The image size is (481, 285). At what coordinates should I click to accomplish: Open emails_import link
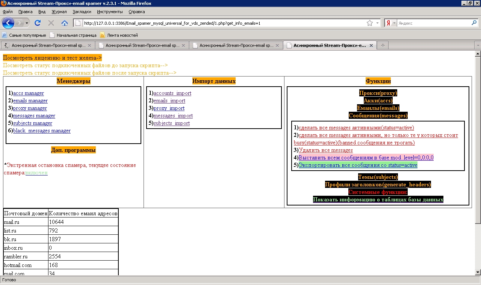169,100
